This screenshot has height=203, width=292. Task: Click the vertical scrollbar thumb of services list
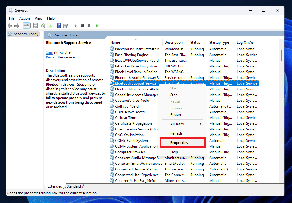[x=281, y=55]
